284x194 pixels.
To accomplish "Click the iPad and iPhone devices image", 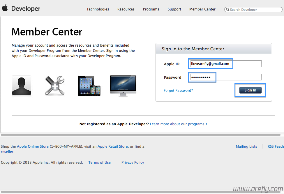I will (x=89, y=86).
